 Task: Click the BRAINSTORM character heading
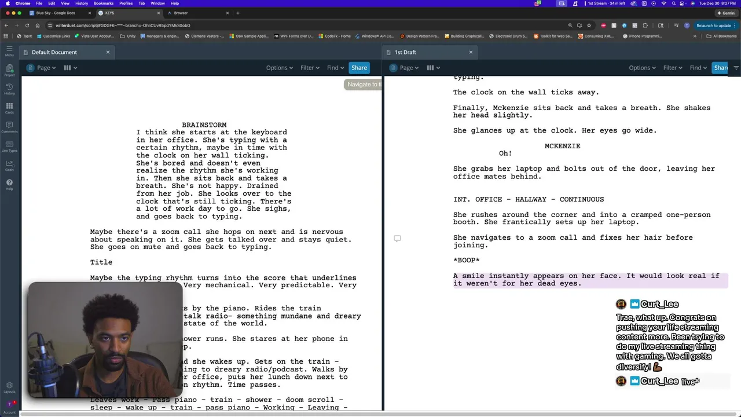coord(204,125)
